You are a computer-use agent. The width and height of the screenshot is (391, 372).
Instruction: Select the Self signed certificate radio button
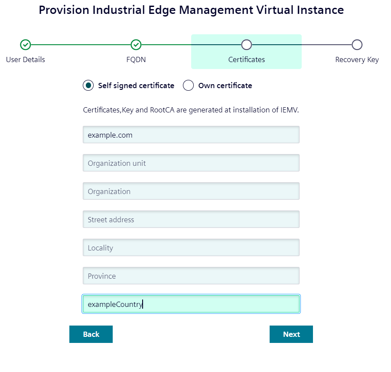point(88,86)
